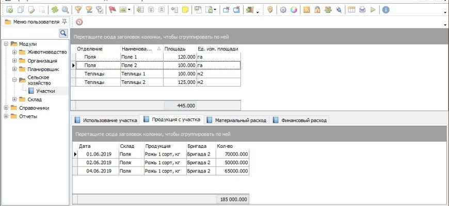Click the funnel filter icon
The width and height of the screenshot is (449, 206).
pyautogui.click(x=78, y=10)
